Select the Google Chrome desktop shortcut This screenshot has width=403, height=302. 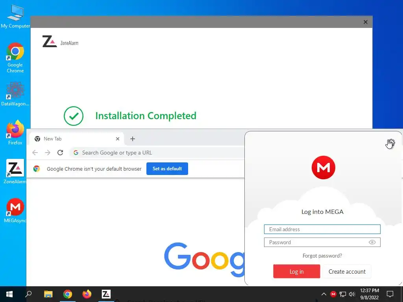point(15,57)
